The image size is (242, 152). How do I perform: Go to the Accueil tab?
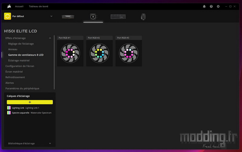(19, 6)
